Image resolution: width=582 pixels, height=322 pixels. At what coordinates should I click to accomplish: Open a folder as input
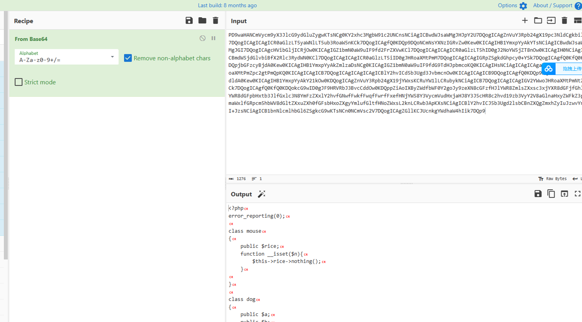538,21
